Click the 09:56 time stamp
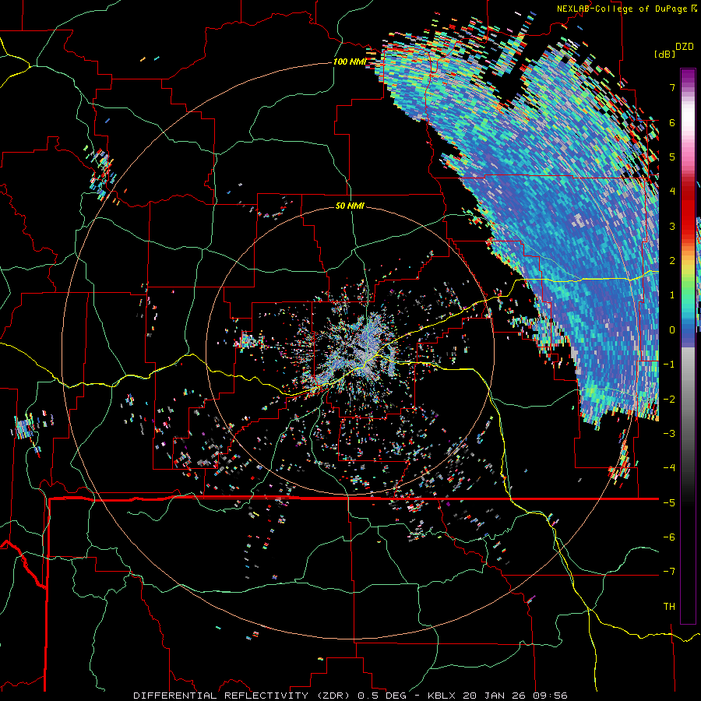This screenshot has width=701, height=701. 551,696
